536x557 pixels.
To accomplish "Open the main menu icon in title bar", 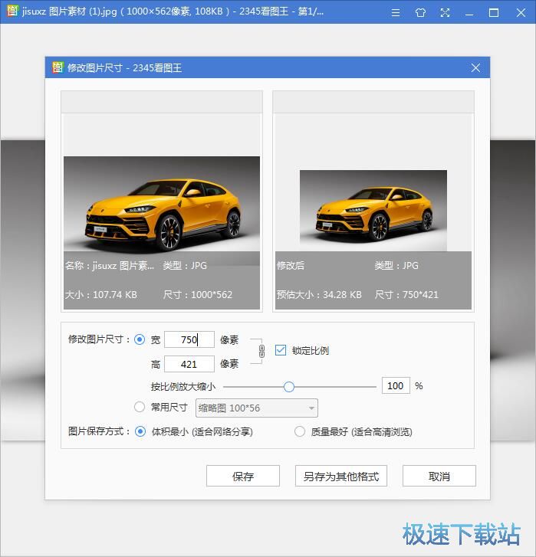I will tap(395, 13).
